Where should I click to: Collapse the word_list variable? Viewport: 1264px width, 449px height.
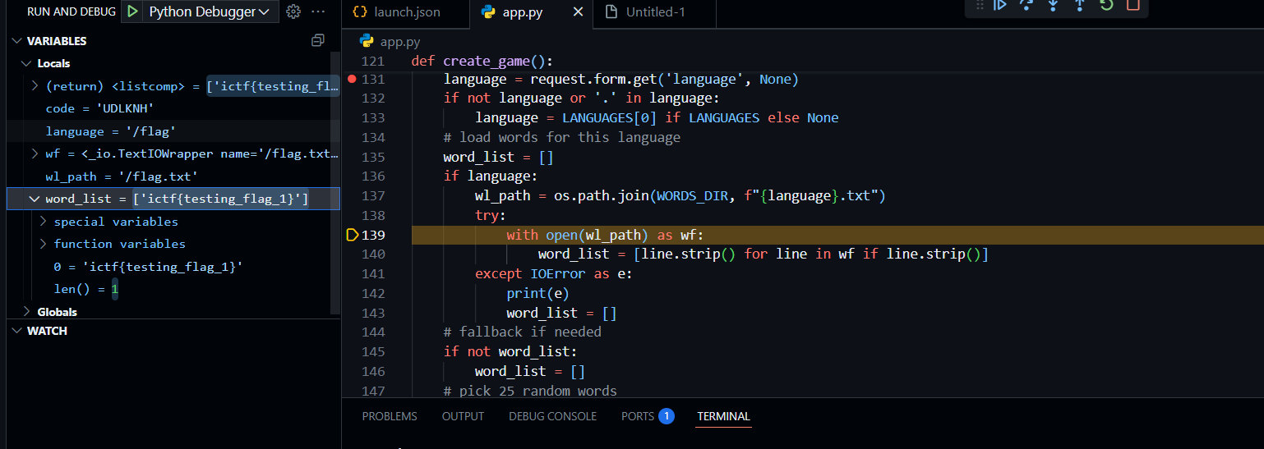pyautogui.click(x=35, y=199)
